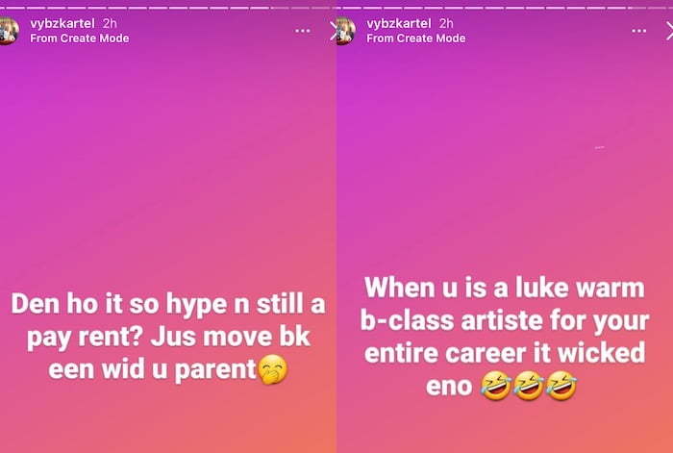Screen dimensions: 673x453
Task: Tap 'From Create Mode' label on right story
Action: pos(416,38)
